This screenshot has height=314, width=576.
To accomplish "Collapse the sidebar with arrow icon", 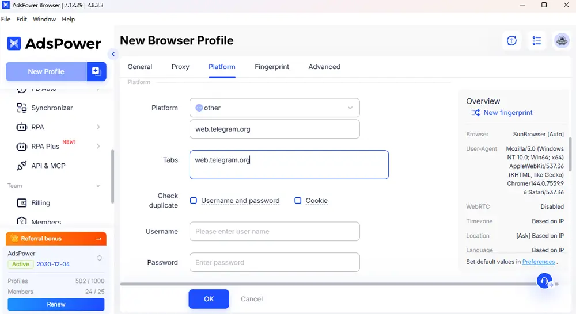I will [113, 54].
